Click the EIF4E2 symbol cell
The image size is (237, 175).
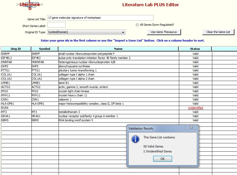[x=45, y=58]
